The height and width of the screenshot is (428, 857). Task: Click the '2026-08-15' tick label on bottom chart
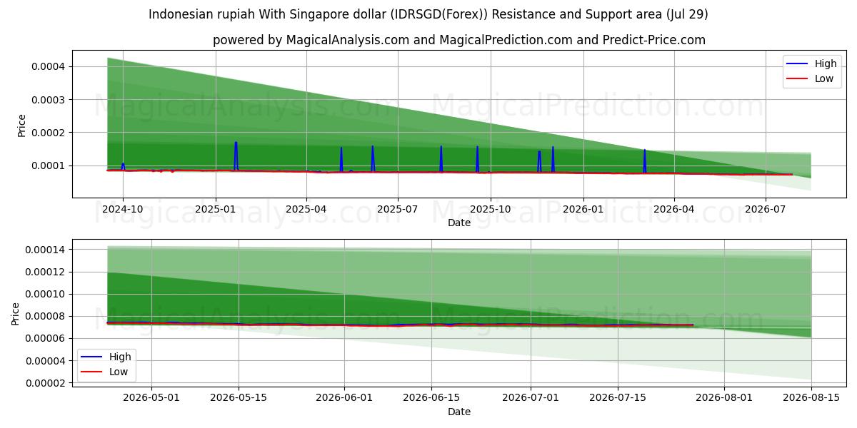[811, 398]
